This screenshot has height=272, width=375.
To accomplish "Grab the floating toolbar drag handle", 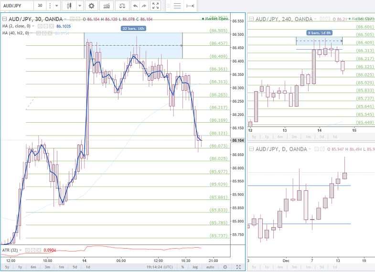I will [x=168, y=6].
